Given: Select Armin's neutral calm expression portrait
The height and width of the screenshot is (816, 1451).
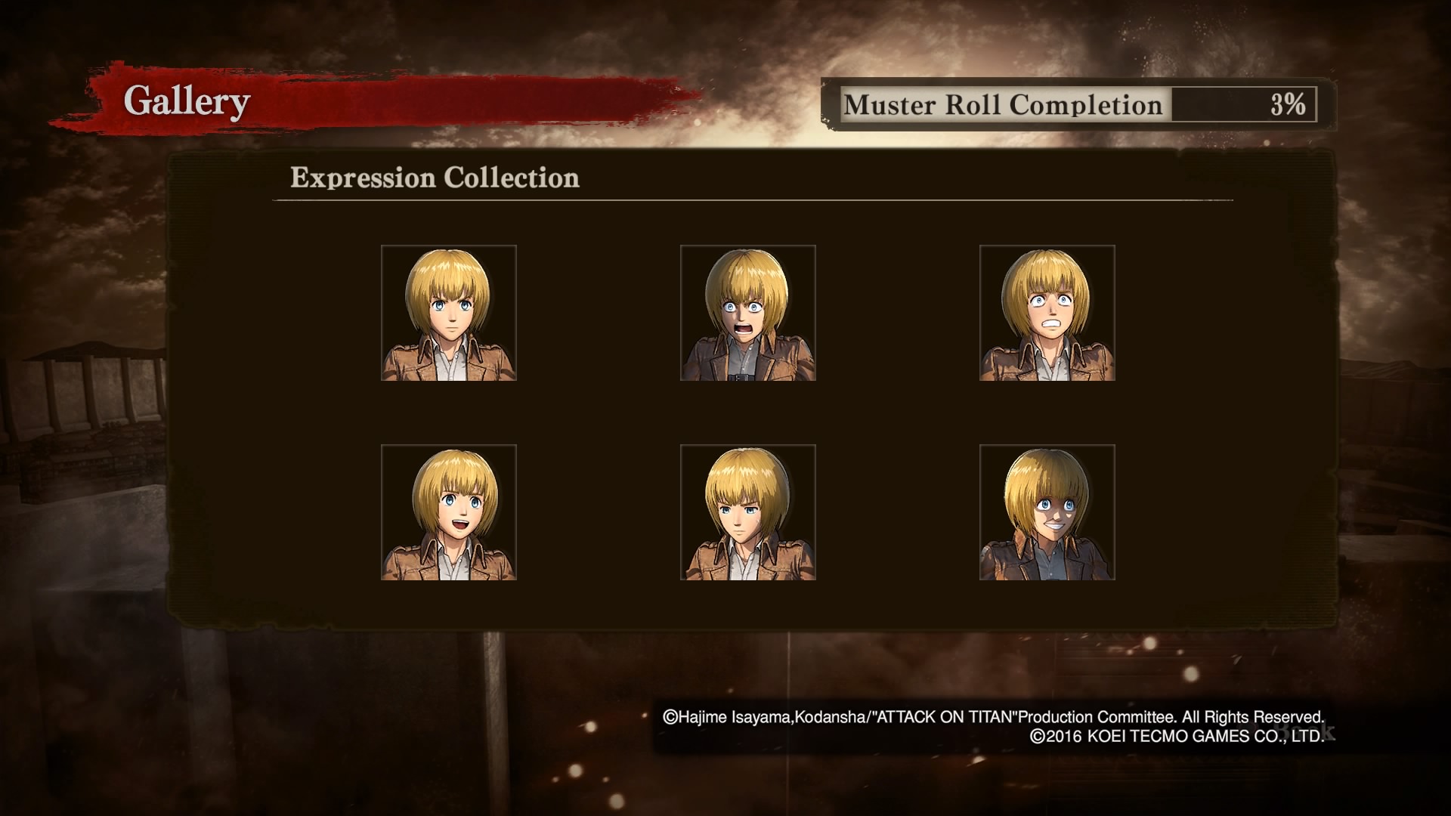Looking at the screenshot, I should coord(449,313).
